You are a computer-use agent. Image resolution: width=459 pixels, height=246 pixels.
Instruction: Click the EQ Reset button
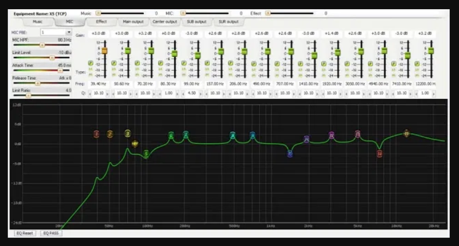[x=25, y=233]
